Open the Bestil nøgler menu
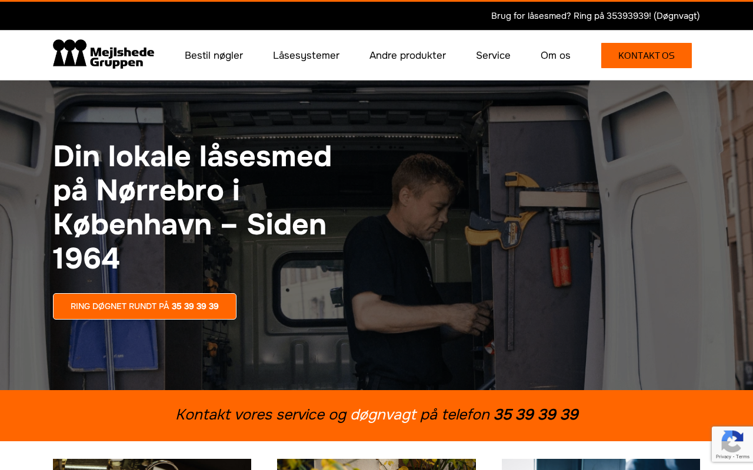The image size is (753, 470). click(x=214, y=55)
